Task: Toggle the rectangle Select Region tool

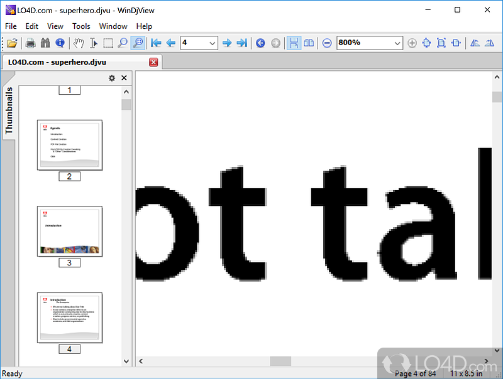Action: pos(108,43)
